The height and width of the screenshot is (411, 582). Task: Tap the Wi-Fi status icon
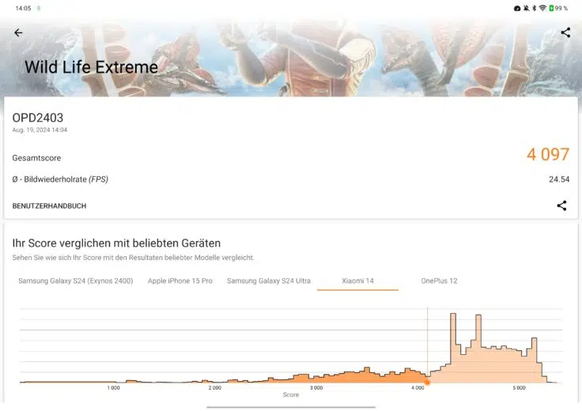click(x=542, y=8)
